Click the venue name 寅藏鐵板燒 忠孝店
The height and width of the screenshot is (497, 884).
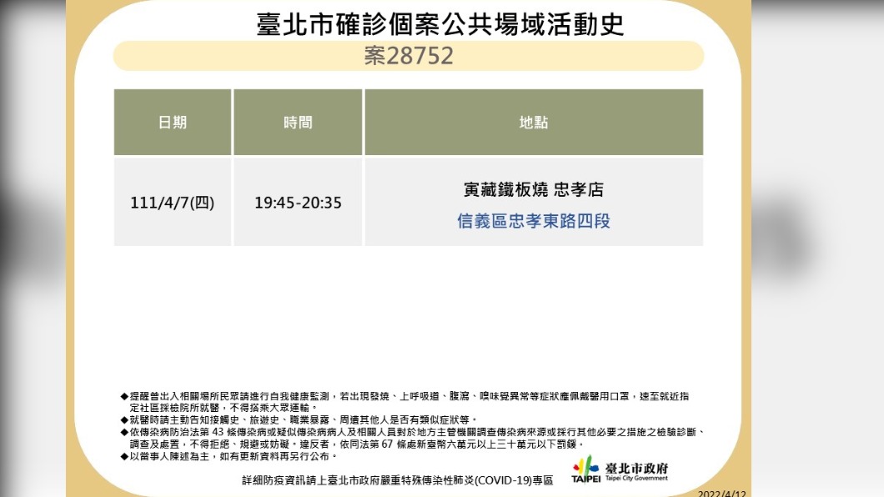(534, 190)
